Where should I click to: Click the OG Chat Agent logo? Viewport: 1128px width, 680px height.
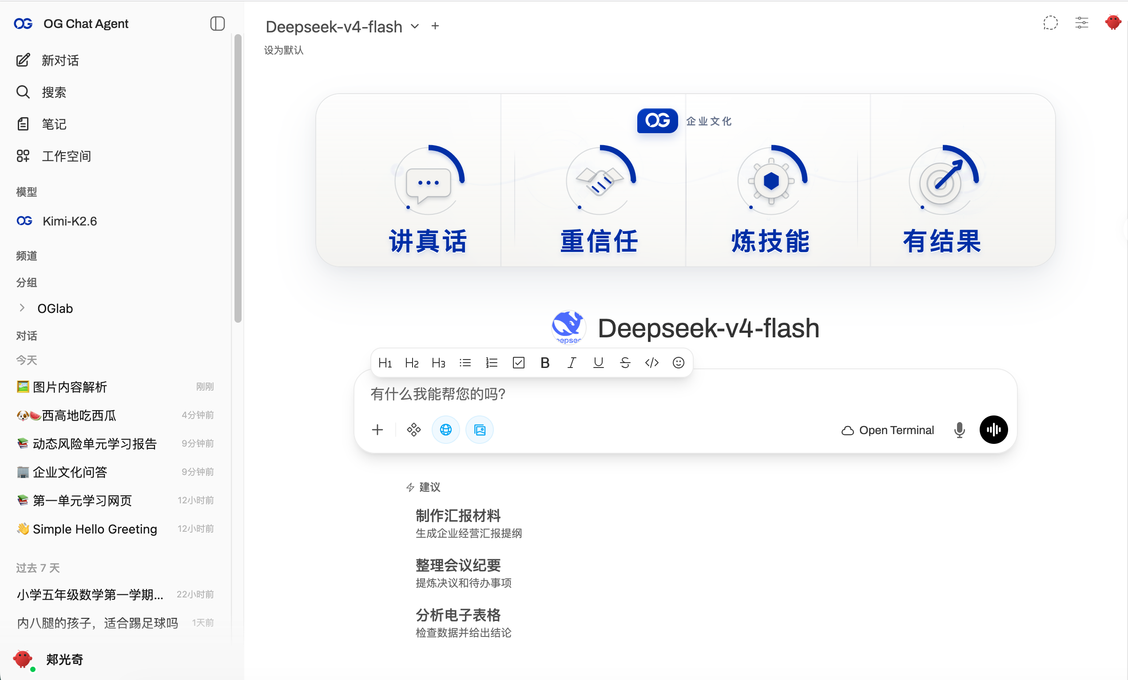click(24, 24)
